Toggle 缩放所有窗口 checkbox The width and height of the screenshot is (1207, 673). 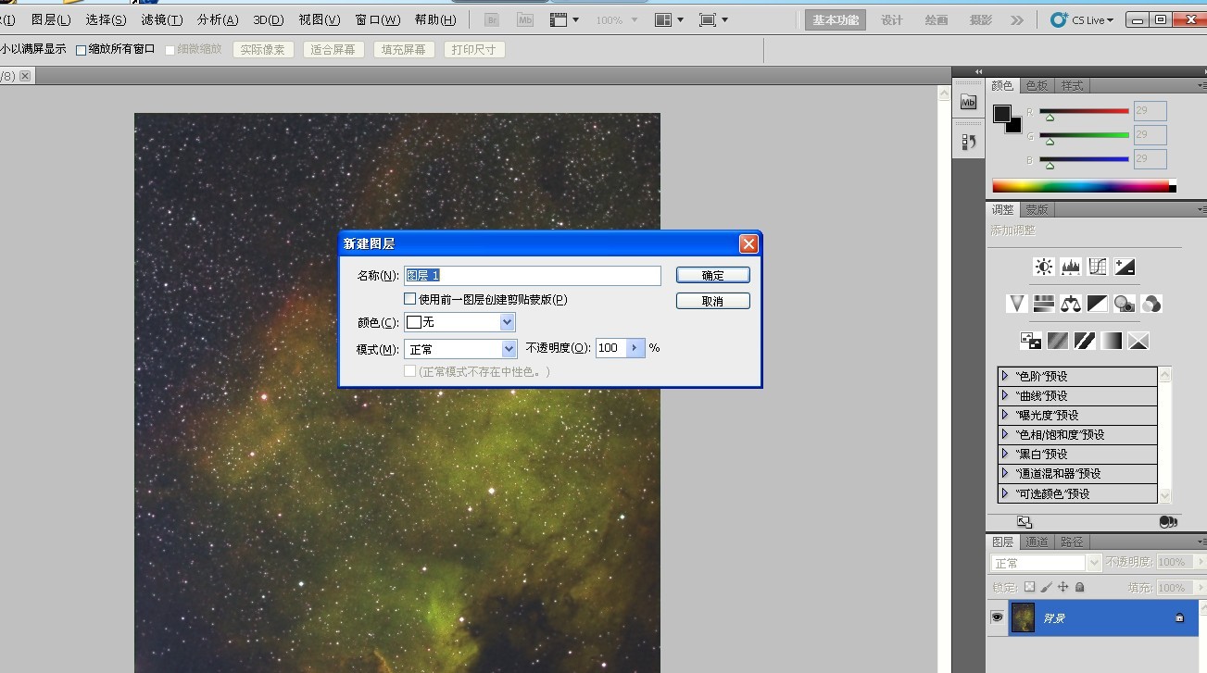81,50
